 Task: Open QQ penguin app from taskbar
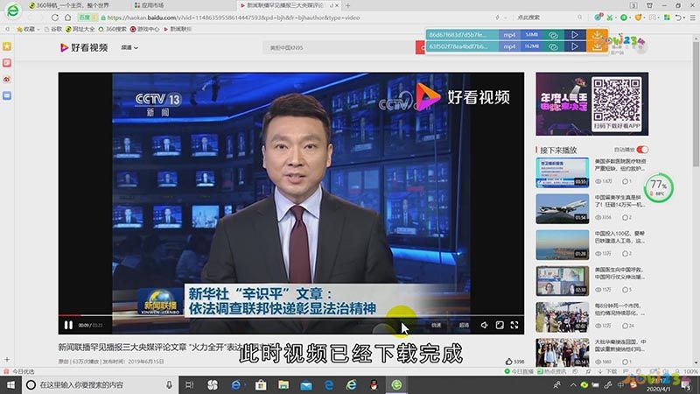tap(374, 384)
